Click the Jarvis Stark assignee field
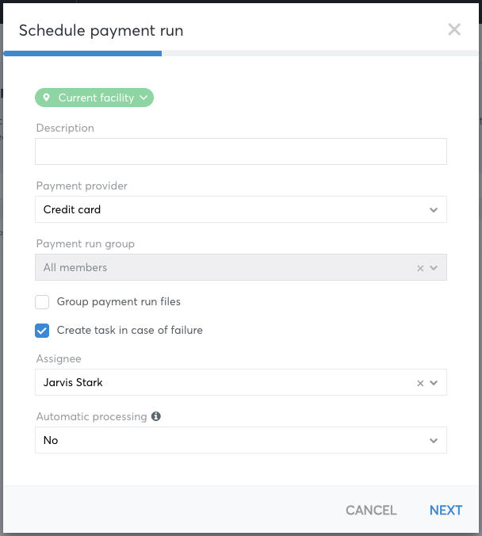The width and height of the screenshot is (482, 536). 241,382
